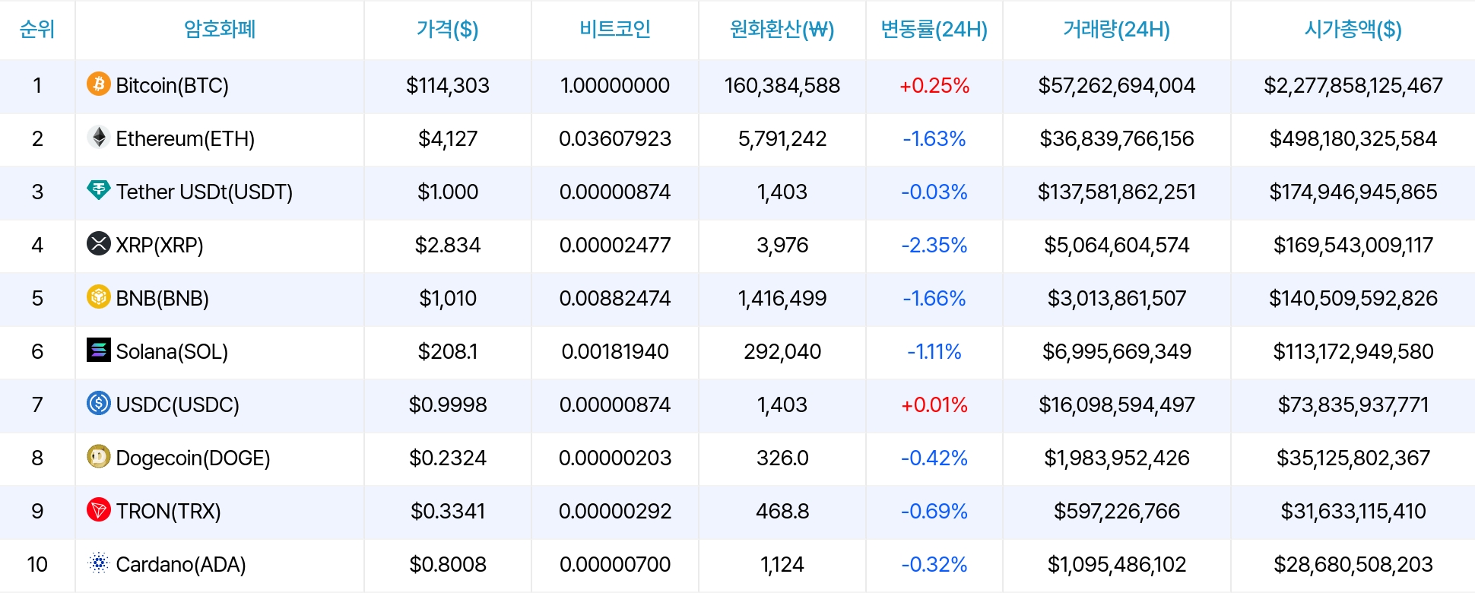Click Bitcoin's +0.25% change value

tap(934, 85)
